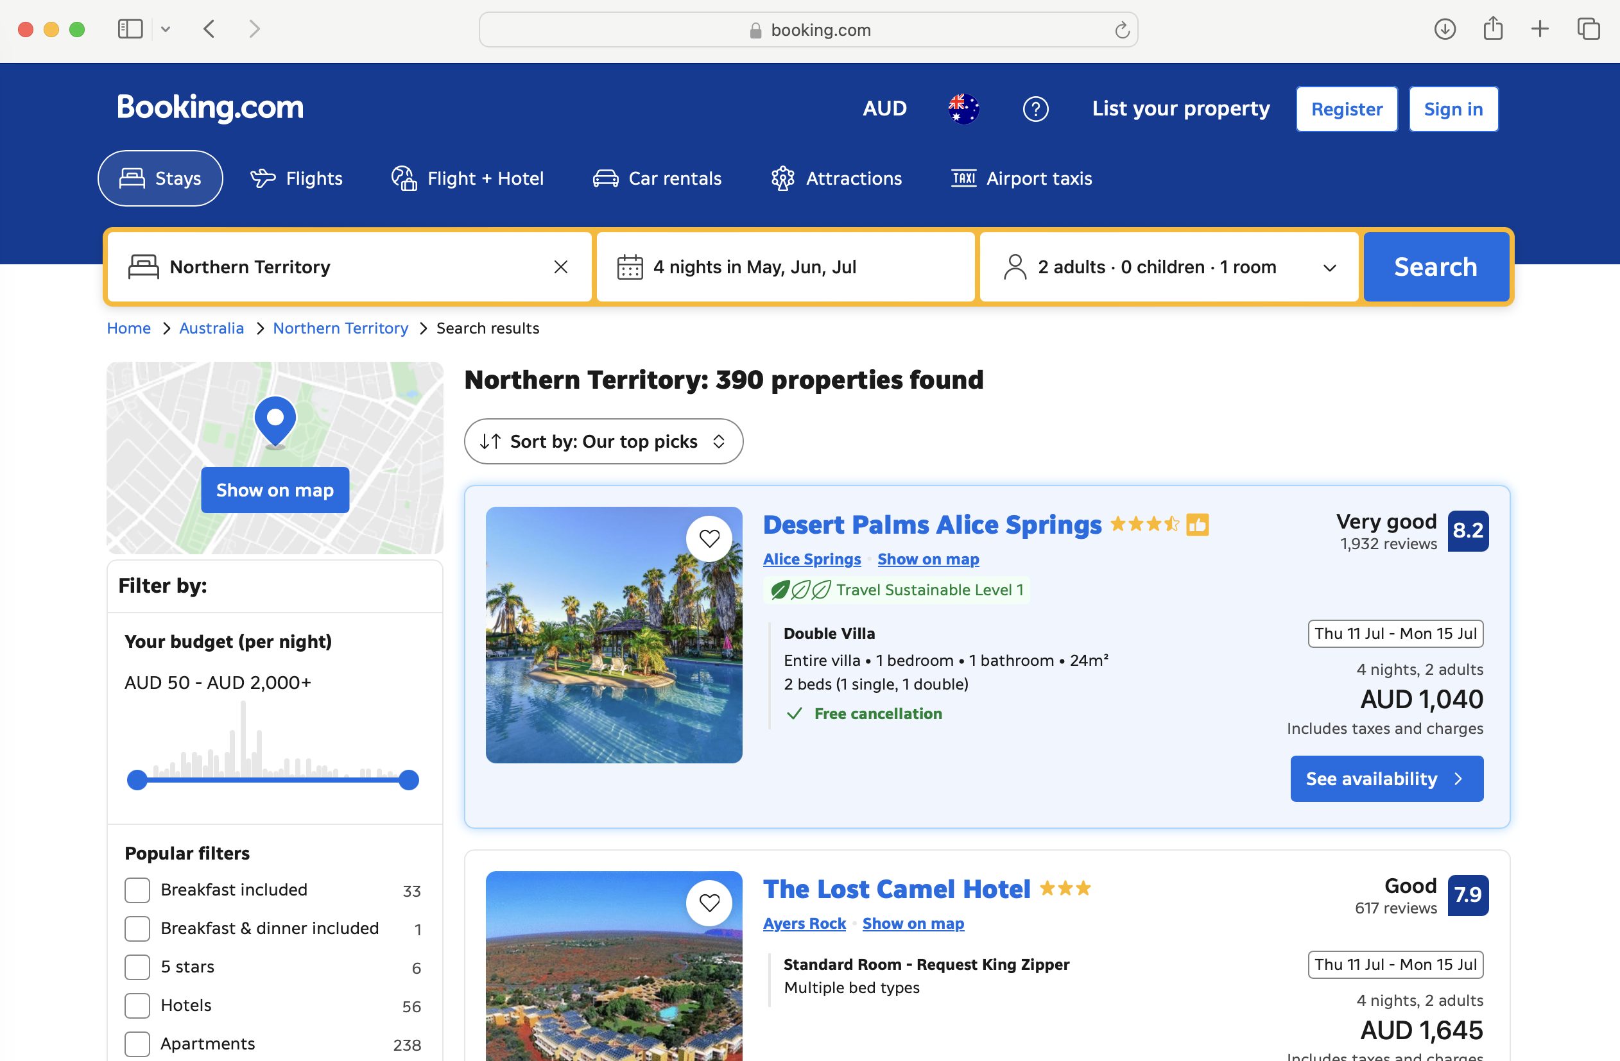This screenshot has width=1620, height=1061.
Task: Open Safari downloads icon
Action: pyautogui.click(x=1444, y=30)
